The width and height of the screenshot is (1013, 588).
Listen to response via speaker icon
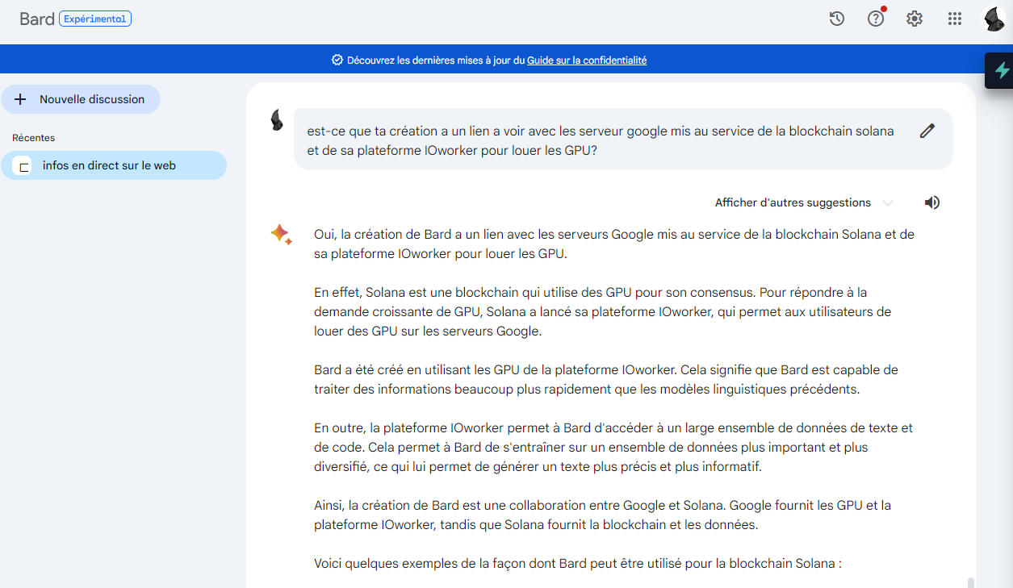[x=932, y=202]
